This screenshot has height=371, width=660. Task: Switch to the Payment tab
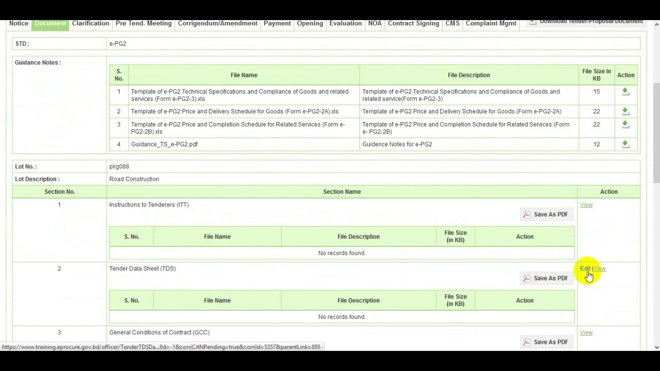pyautogui.click(x=277, y=23)
